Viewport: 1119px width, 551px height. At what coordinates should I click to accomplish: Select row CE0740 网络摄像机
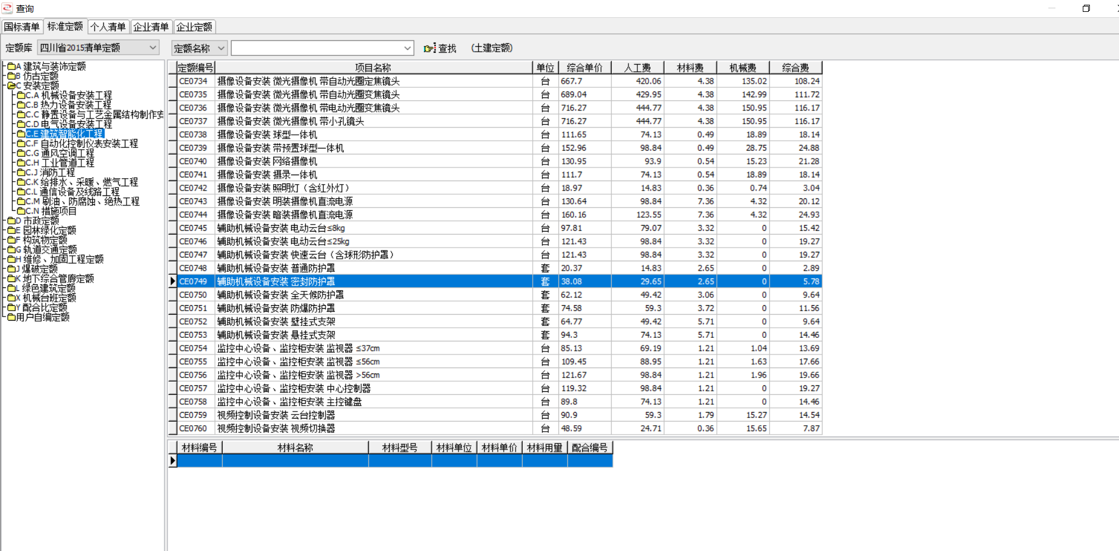click(500, 161)
